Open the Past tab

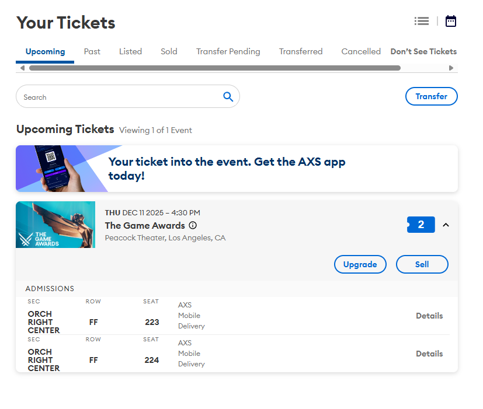tap(92, 51)
